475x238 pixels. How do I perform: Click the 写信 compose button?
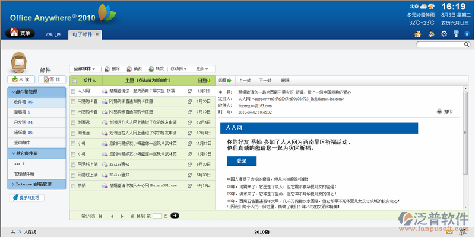click(x=52, y=79)
